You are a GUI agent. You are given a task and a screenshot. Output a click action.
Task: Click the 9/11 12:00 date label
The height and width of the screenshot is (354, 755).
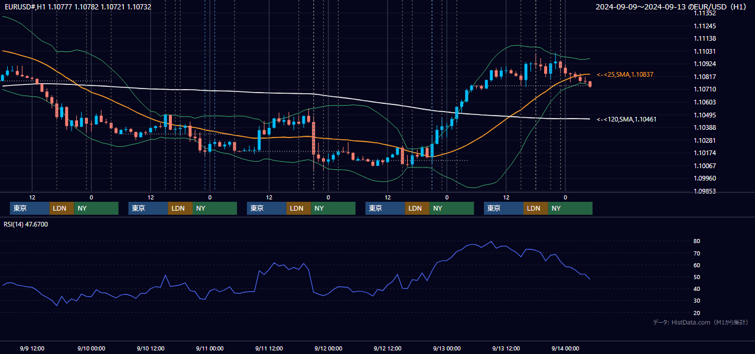[x=269, y=348]
